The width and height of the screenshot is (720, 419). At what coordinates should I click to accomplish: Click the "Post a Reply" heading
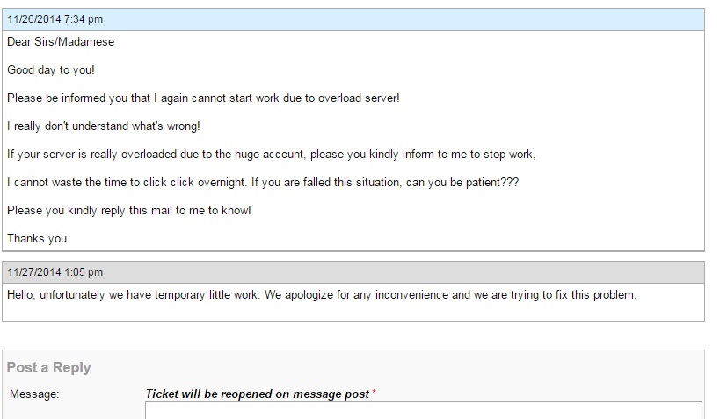49,368
